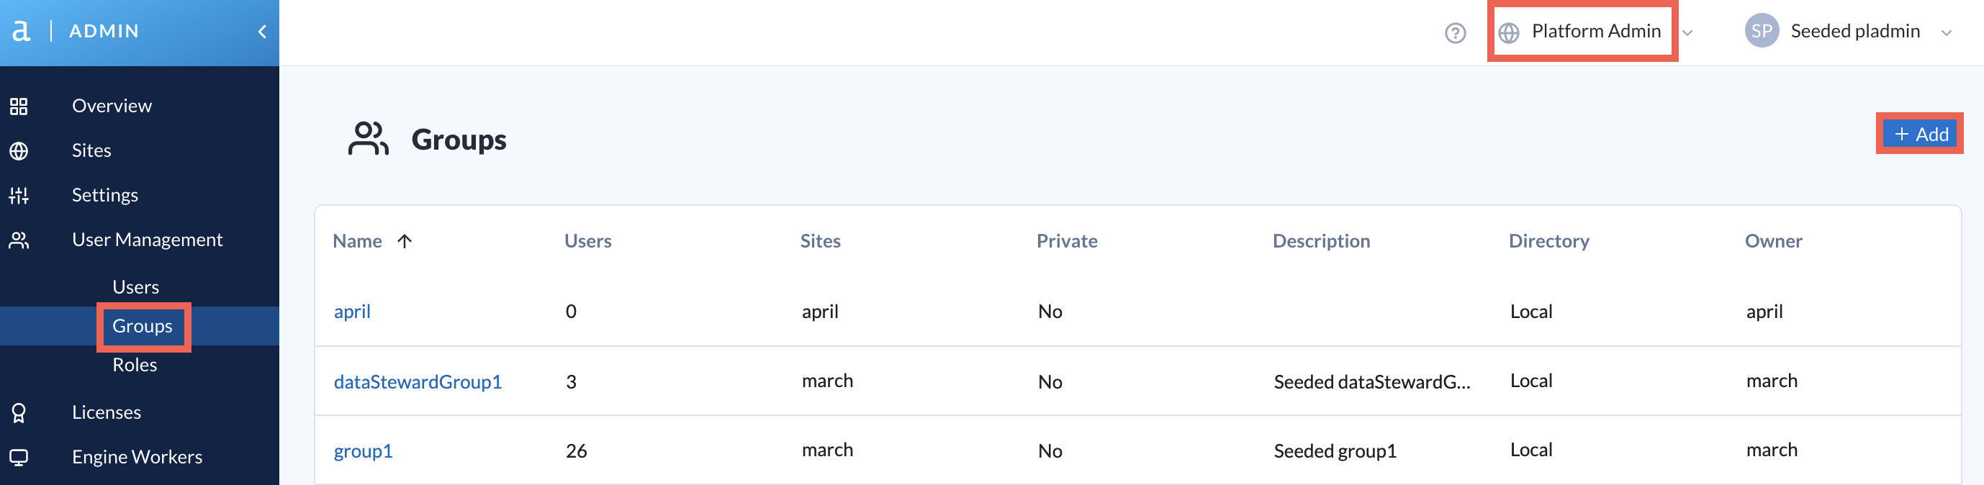Click the Engine Workers monitor icon
This screenshot has height=485, width=1984.
(x=19, y=457)
